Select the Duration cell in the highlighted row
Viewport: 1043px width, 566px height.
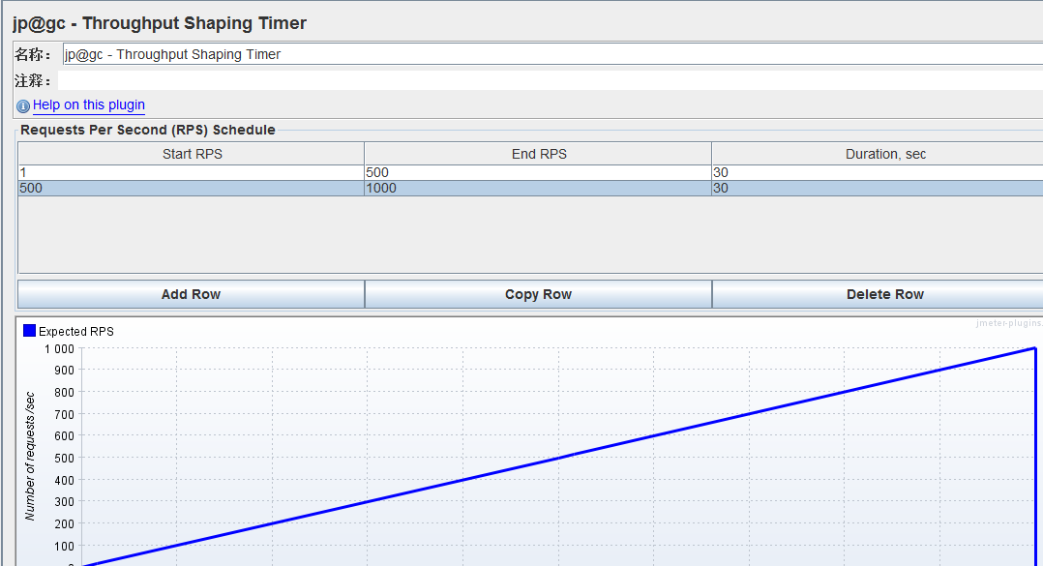[879, 189]
